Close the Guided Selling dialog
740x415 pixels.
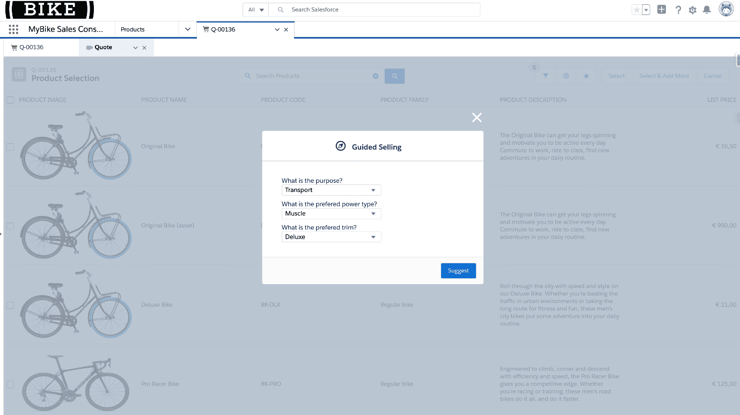tap(477, 118)
